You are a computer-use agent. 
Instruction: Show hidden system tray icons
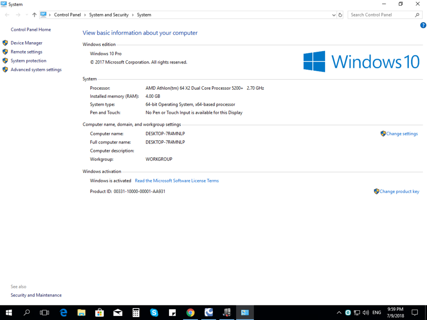point(339,312)
